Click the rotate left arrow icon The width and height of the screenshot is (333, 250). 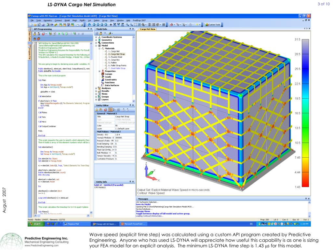tap(94, 25)
